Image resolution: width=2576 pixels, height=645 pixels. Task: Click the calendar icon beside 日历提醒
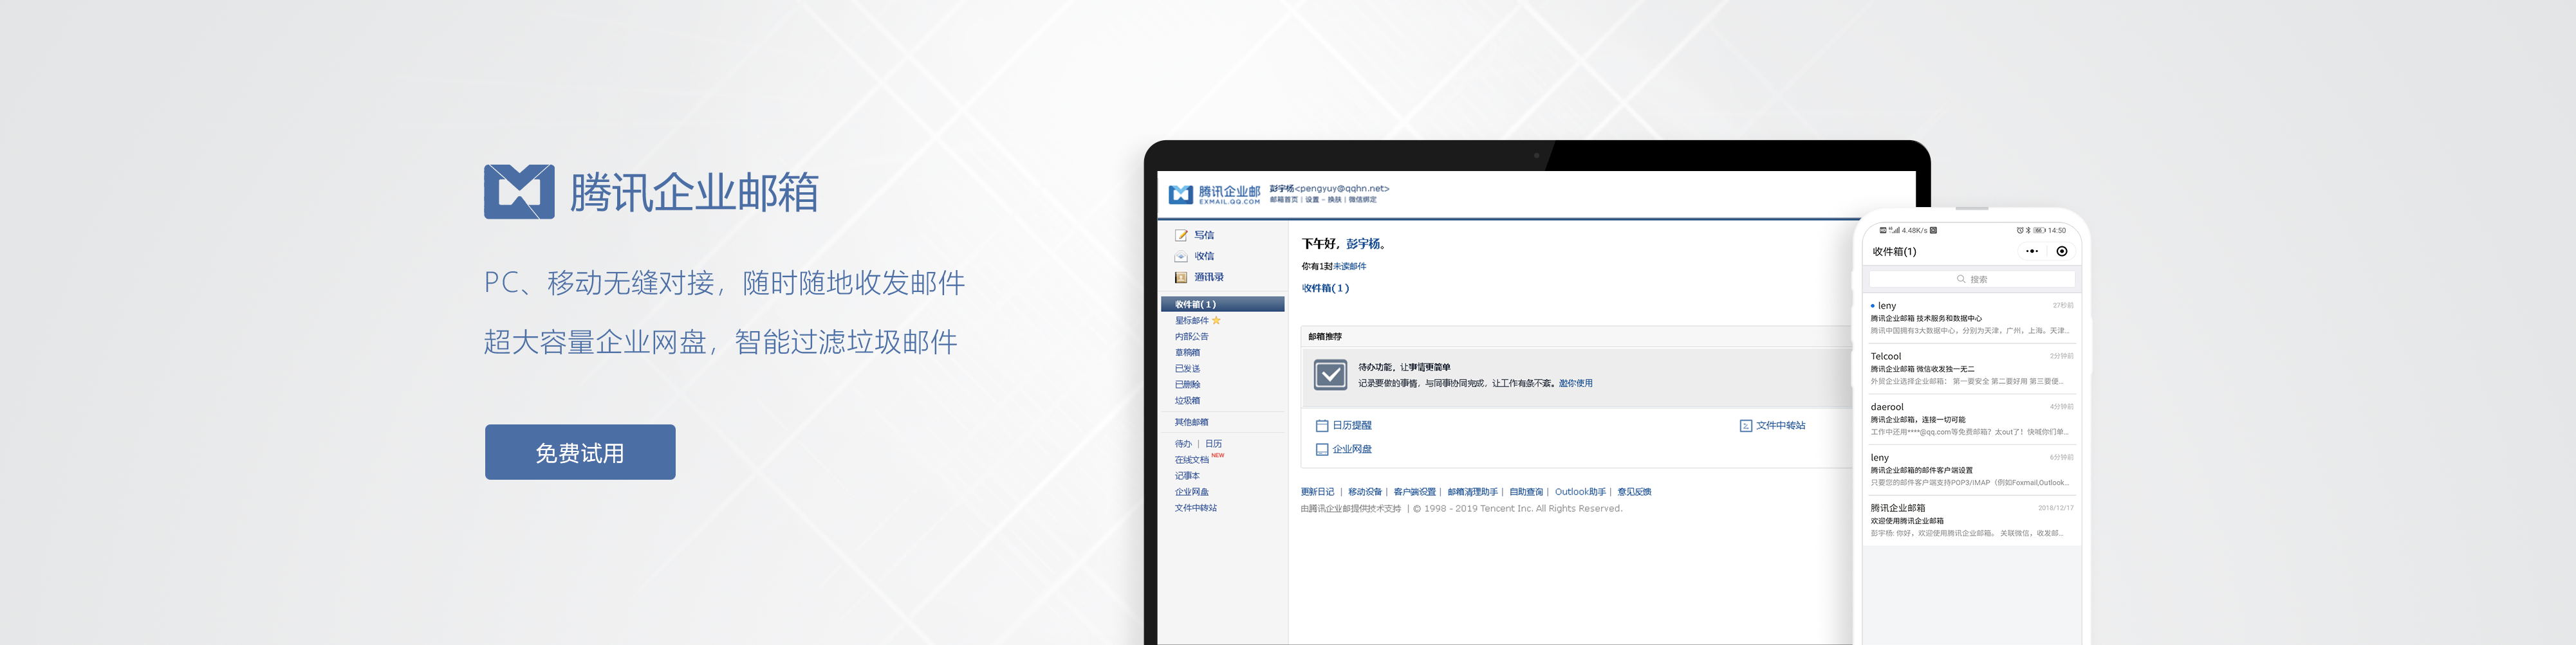point(1321,426)
